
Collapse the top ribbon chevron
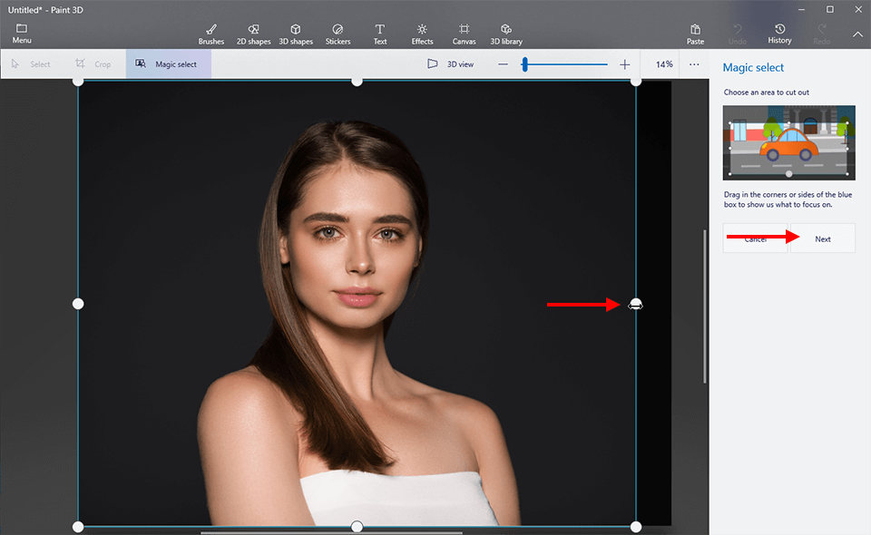tap(857, 34)
